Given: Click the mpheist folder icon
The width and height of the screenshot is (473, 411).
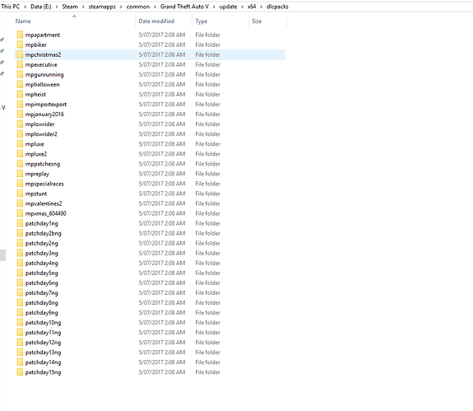Looking at the screenshot, I should click(x=20, y=94).
